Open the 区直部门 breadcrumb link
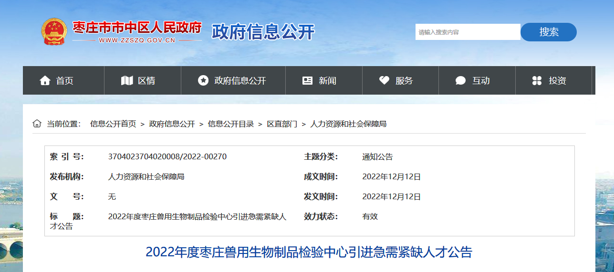Screen dimensions: 614x272 pos(282,124)
